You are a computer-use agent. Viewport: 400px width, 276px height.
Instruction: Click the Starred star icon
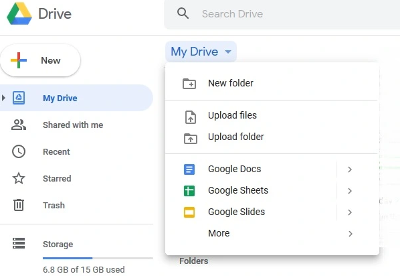pos(19,178)
